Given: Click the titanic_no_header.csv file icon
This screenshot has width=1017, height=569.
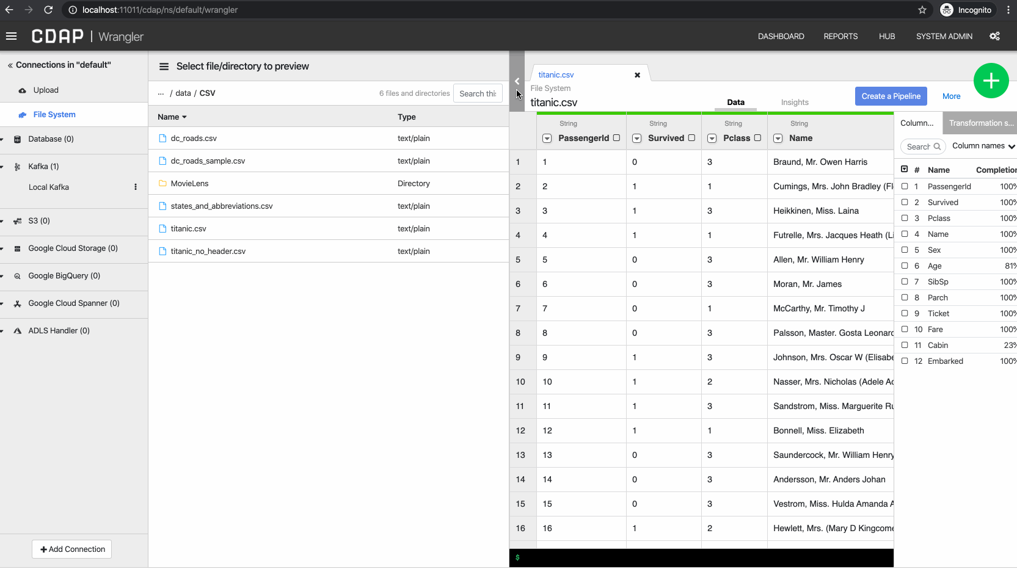Looking at the screenshot, I should (162, 252).
